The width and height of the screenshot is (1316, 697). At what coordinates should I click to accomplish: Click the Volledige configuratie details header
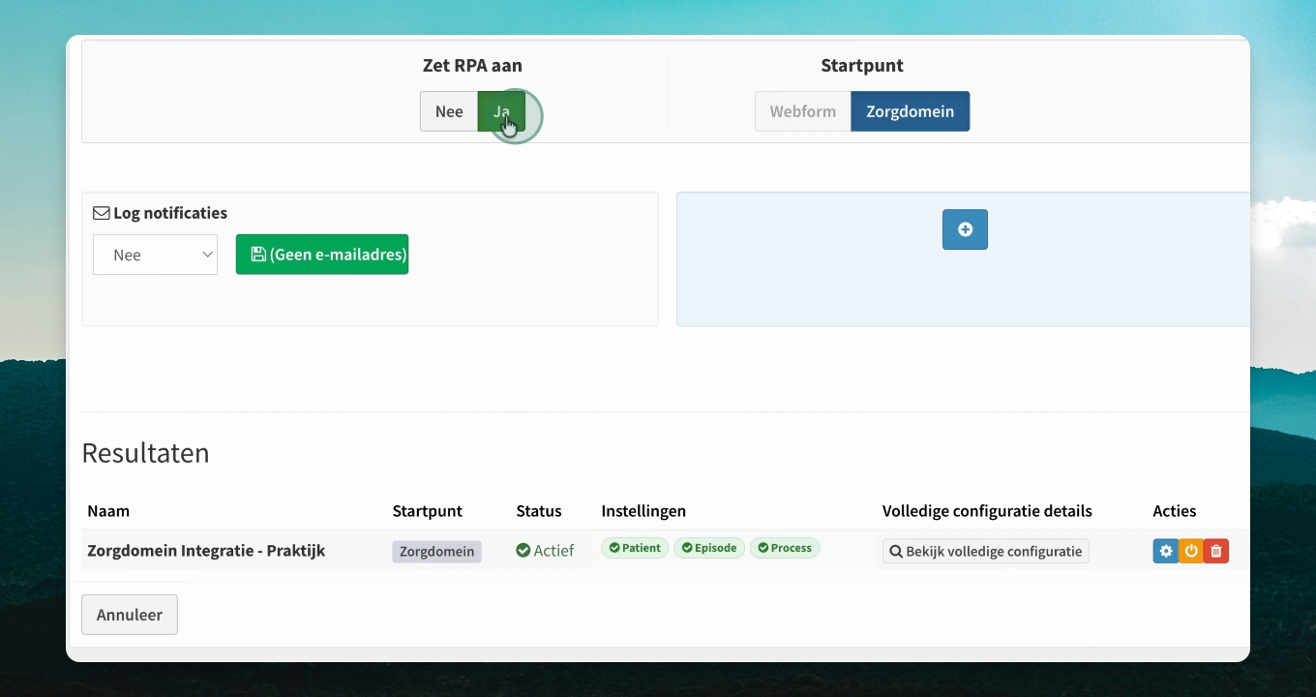pyautogui.click(x=987, y=511)
